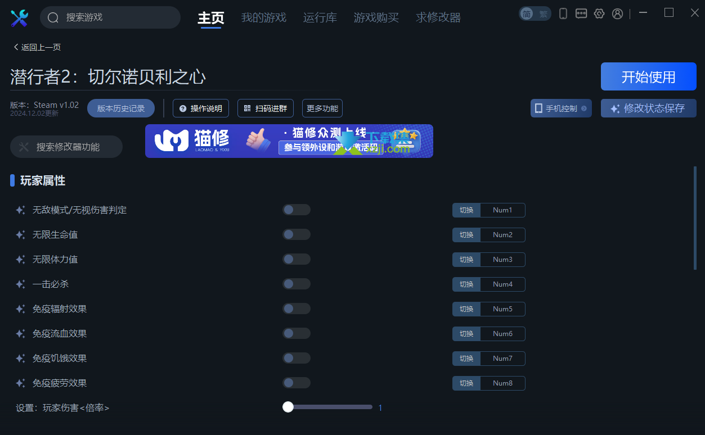Enable 免疫饥饿效果 toggle

pyautogui.click(x=297, y=358)
